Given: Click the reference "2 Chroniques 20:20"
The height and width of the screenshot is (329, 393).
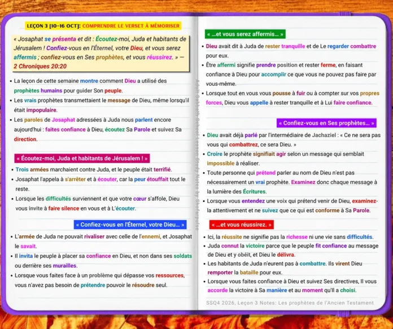Looking at the screenshot, I should tap(40, 66).
